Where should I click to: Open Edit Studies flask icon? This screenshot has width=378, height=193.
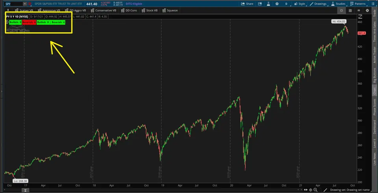268,4
